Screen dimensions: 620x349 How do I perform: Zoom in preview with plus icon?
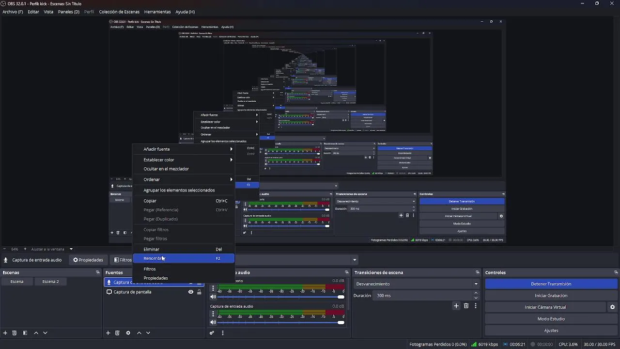(25, 249)
